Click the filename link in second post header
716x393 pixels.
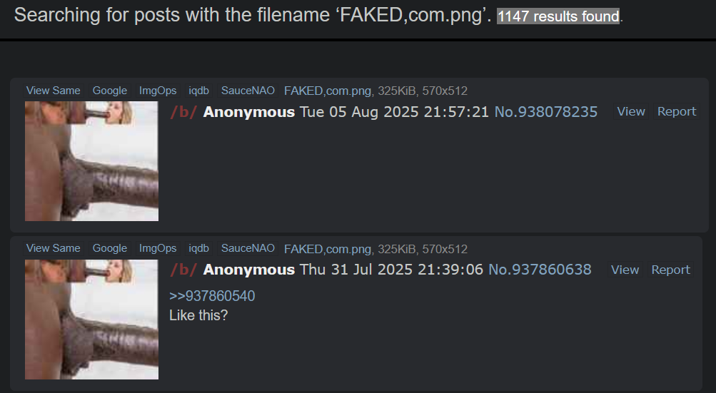[x=328, y=249]
